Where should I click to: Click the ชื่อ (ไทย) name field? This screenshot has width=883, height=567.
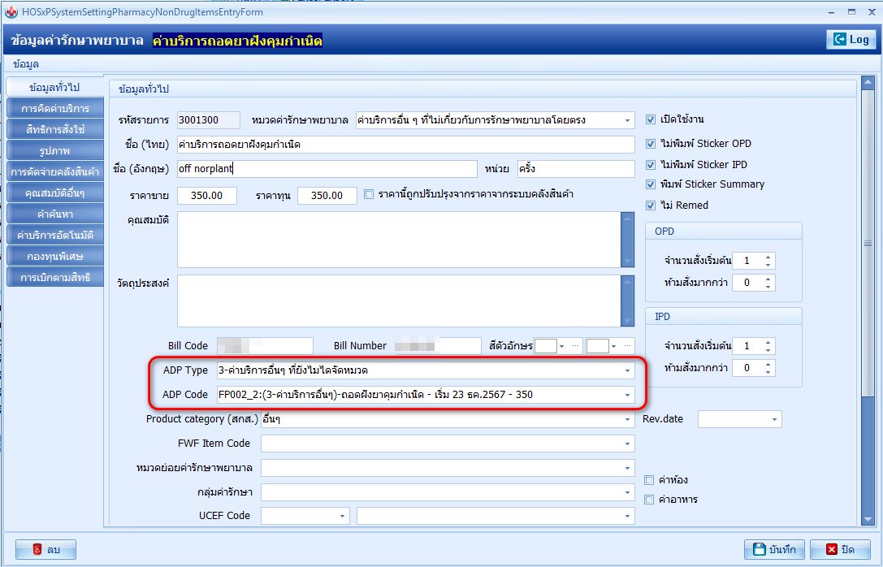405,145
